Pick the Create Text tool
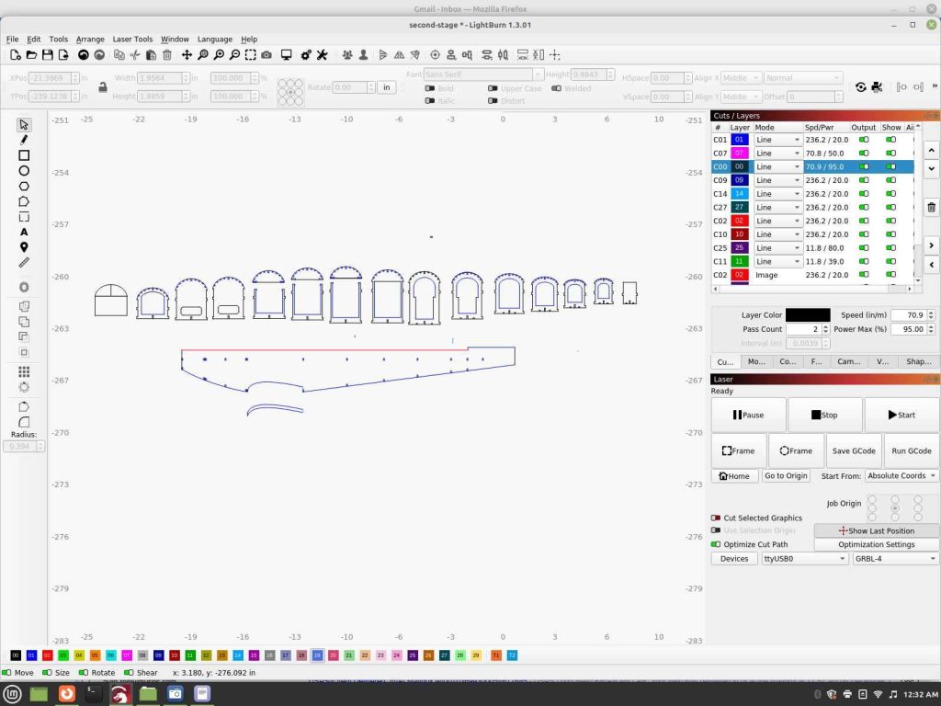The image size is (941, 706). point(24,233)
